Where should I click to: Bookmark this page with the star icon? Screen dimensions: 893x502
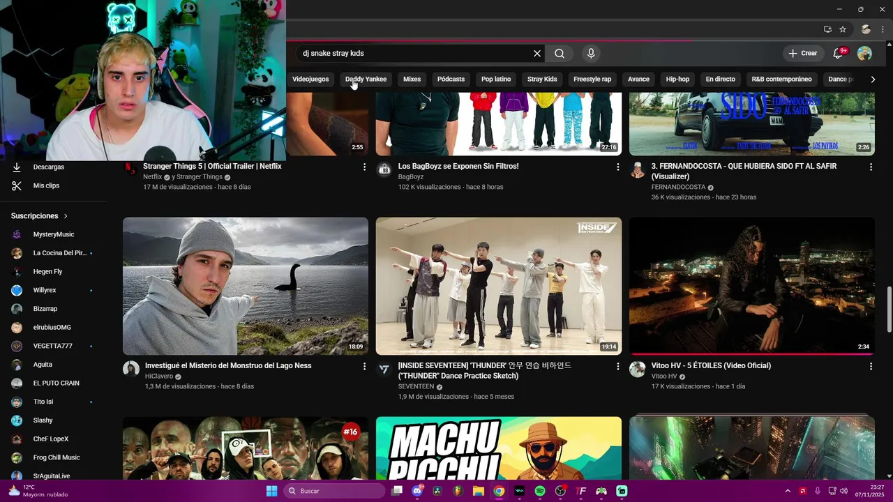tap(843, 29)
